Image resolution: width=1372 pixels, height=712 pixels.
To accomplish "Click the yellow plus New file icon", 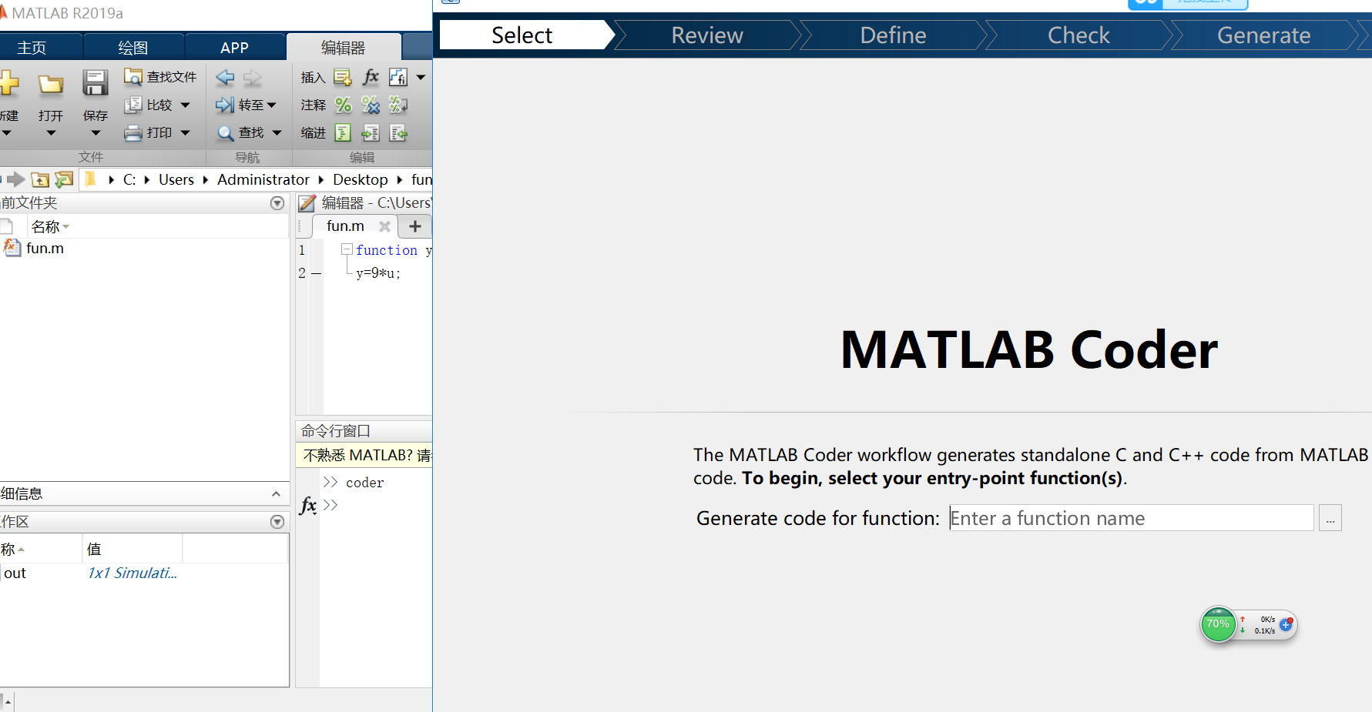I will (8, 83).
